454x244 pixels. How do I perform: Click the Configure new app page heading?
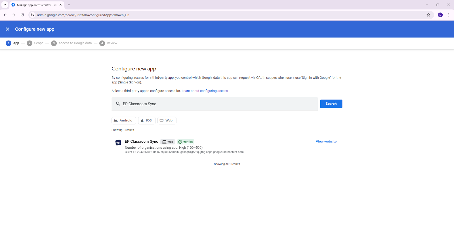[134, 69]
